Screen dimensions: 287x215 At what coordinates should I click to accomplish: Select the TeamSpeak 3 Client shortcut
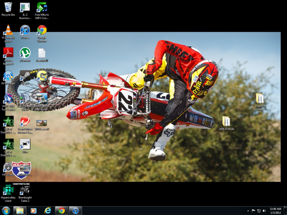click(x=25, y=99)
